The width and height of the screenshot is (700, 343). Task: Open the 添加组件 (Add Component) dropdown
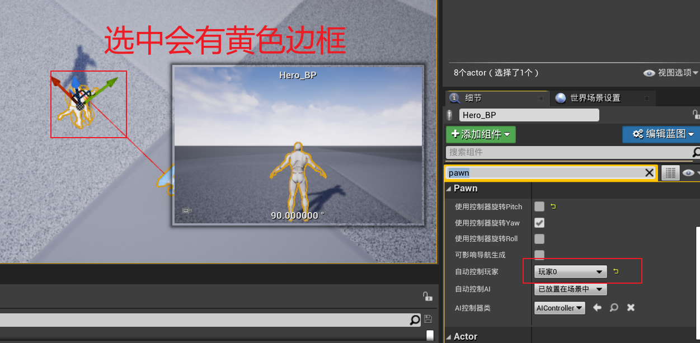(481, 134)
